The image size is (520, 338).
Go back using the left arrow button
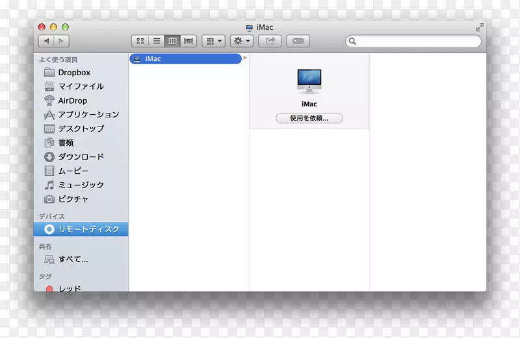[46, 41]
